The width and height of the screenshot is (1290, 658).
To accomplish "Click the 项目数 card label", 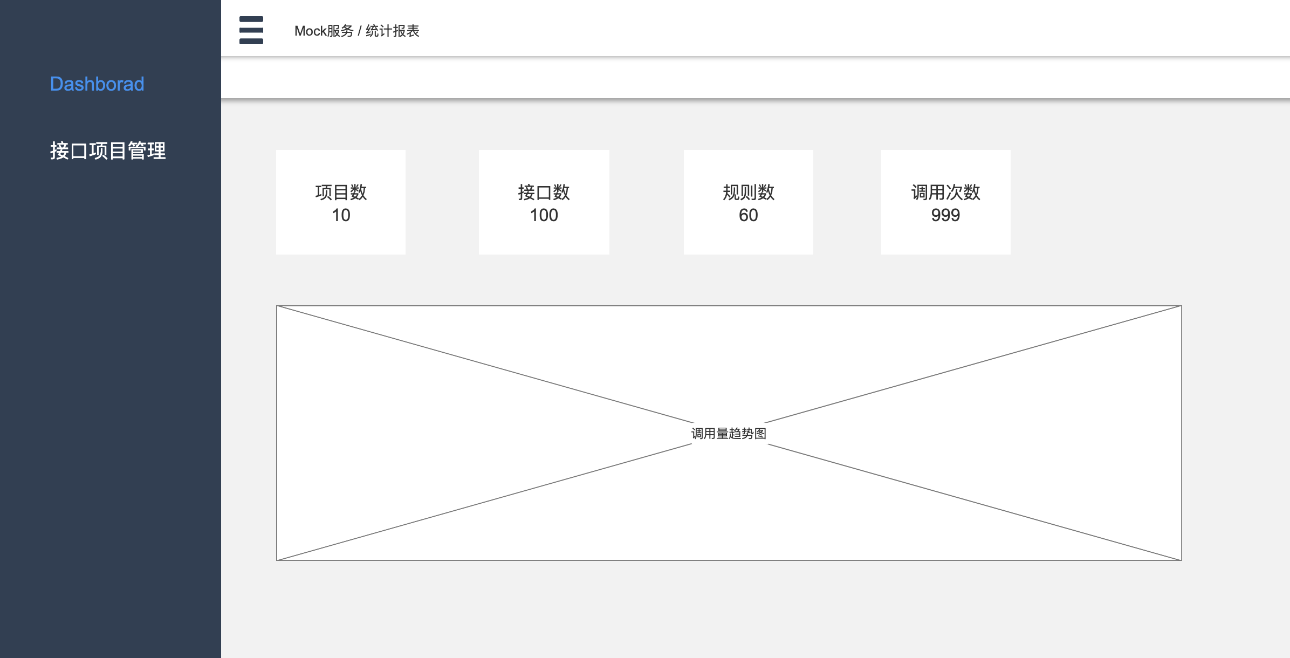I will (x=341, y=192).
